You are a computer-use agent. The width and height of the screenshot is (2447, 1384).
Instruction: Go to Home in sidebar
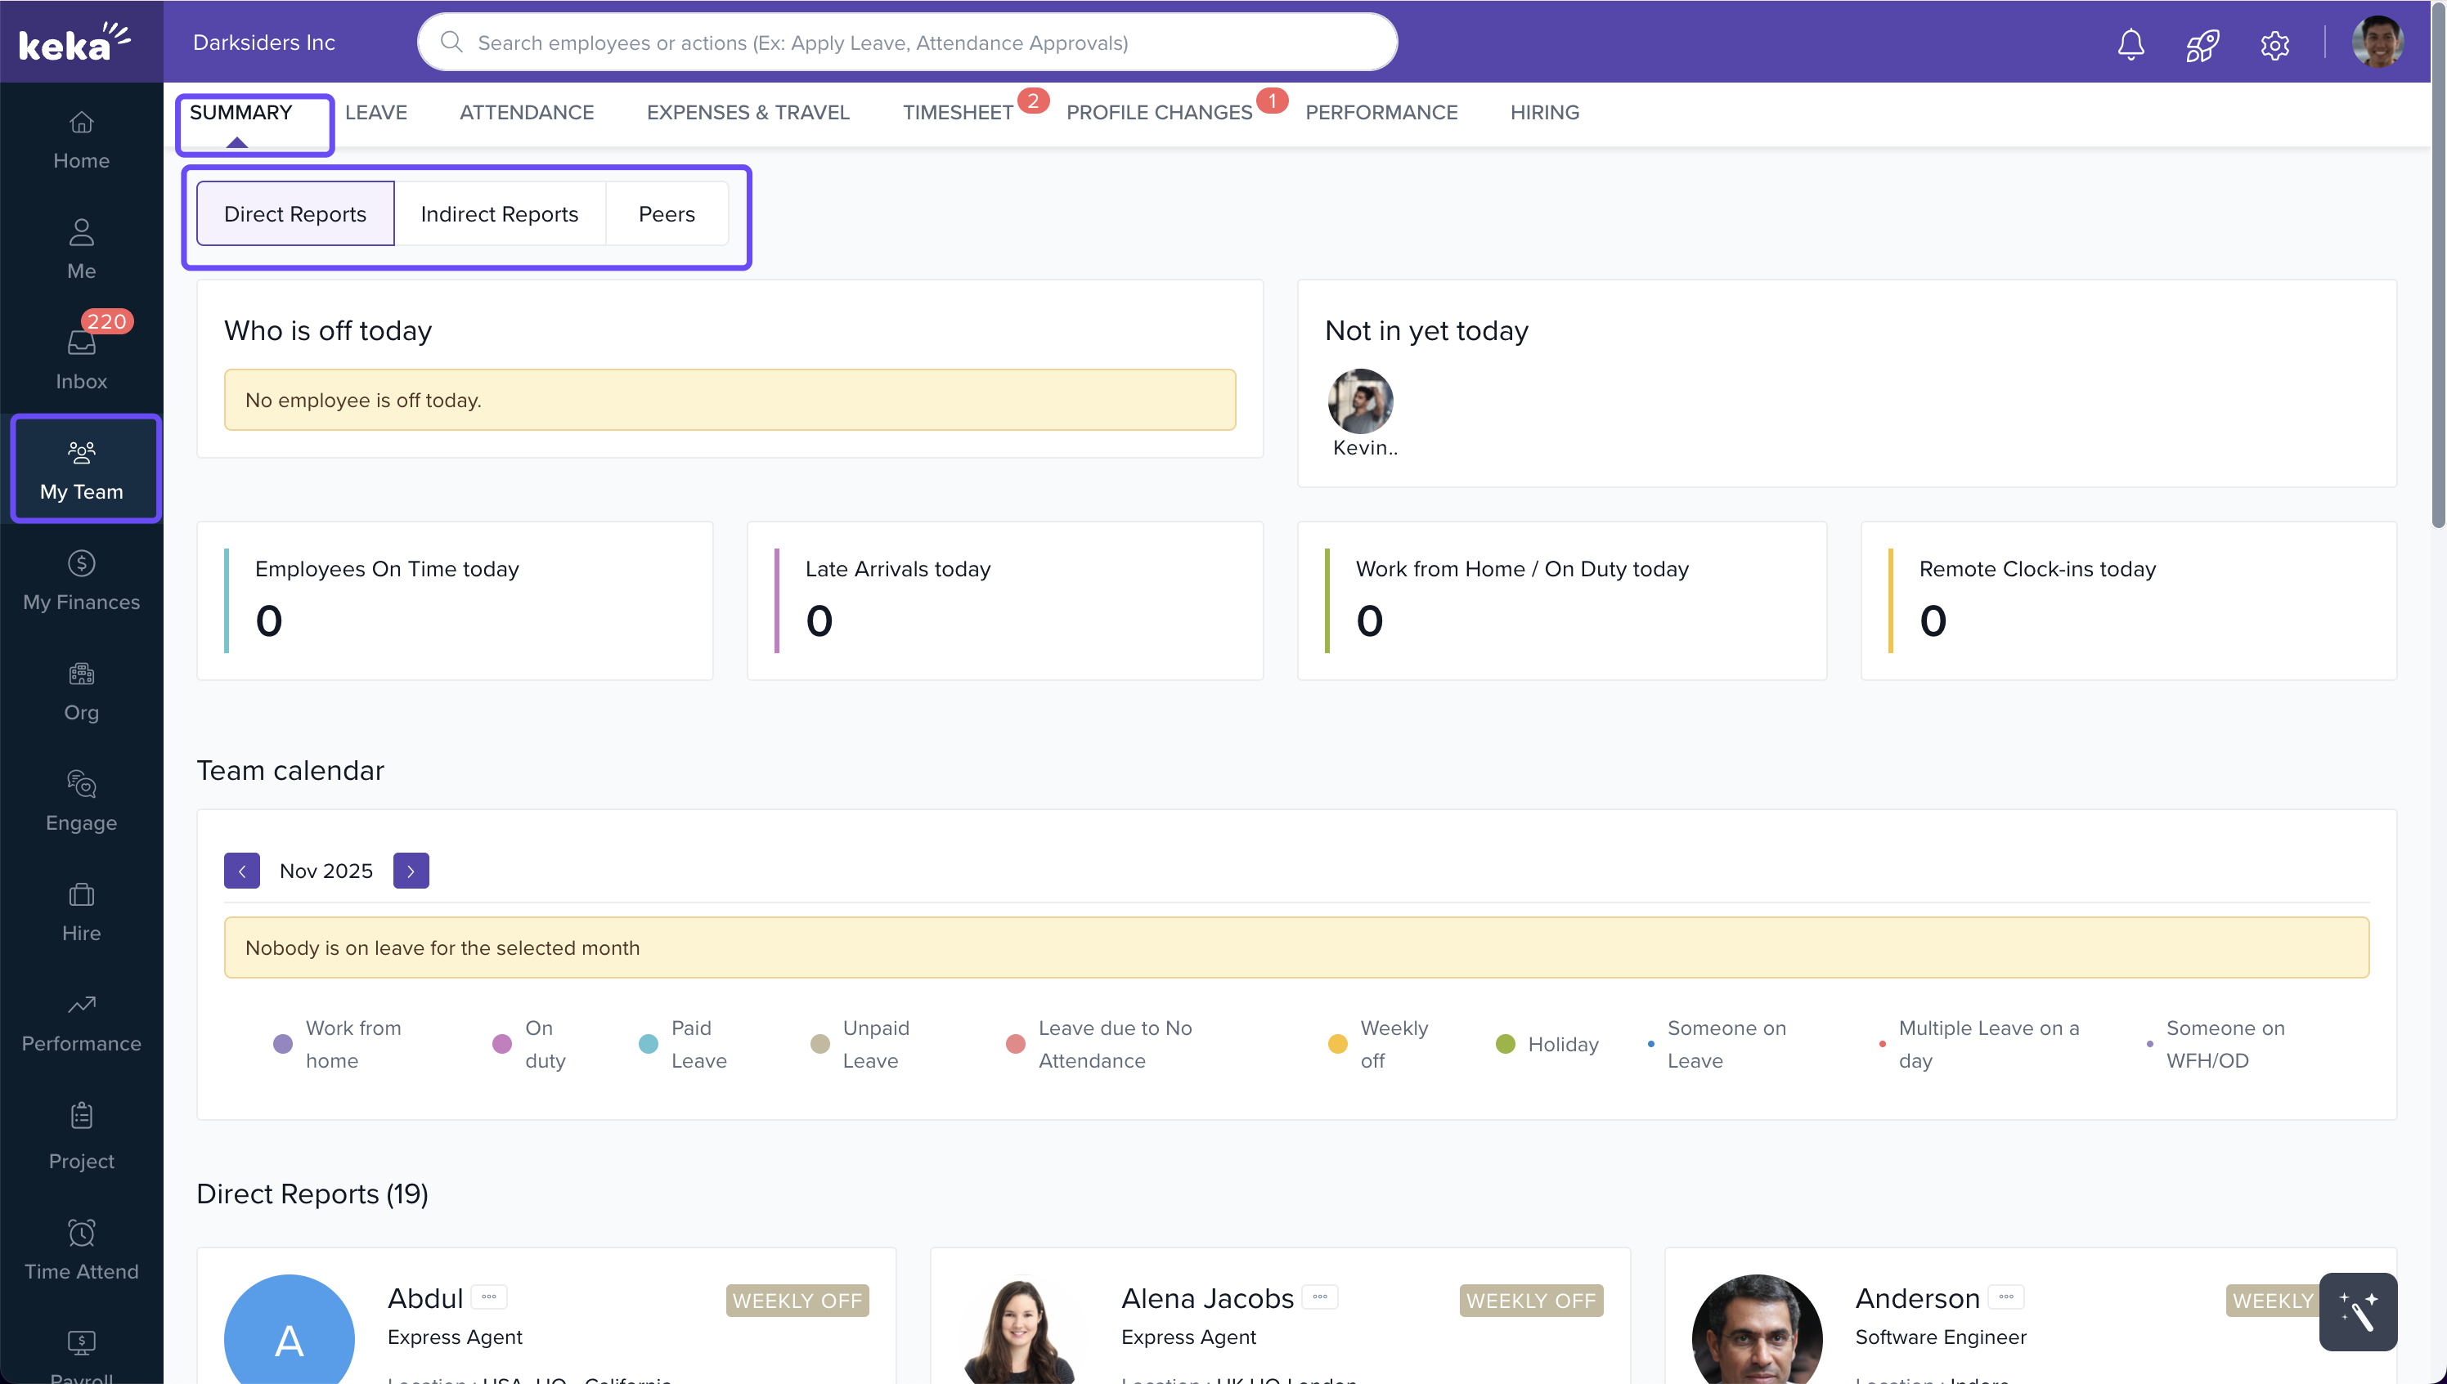pyautogui.click(x=81, y=139)
